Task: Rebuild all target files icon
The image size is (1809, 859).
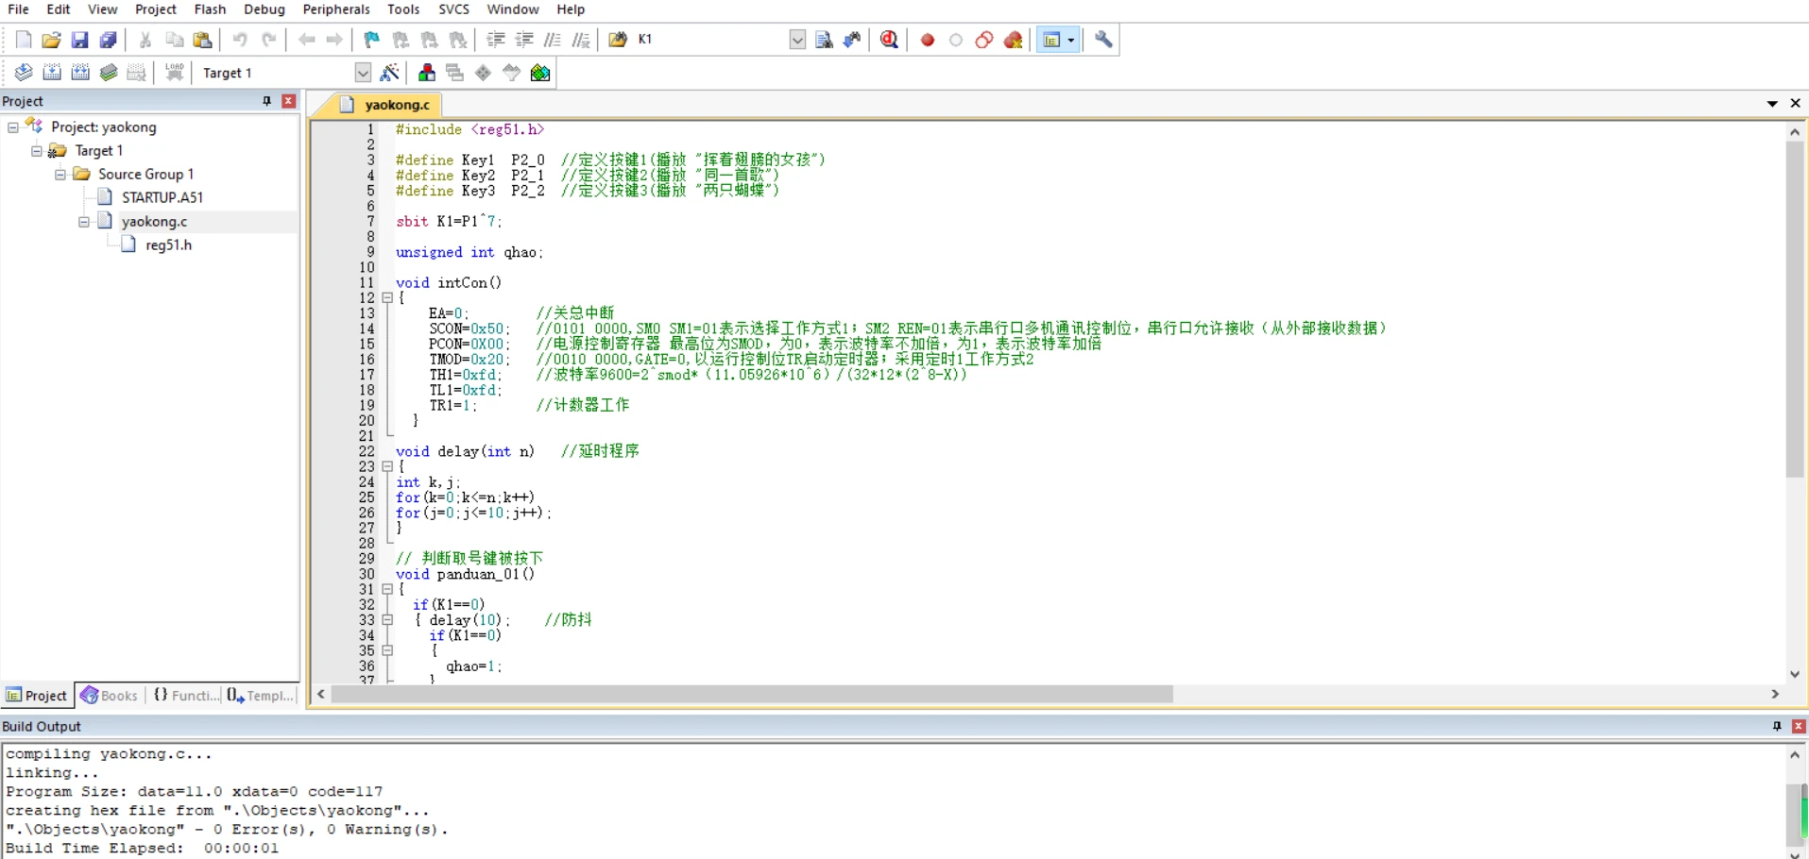Action: pos(80,73)
